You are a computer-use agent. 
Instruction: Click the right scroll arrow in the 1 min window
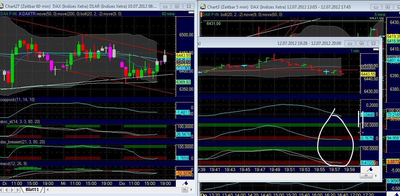376,176
